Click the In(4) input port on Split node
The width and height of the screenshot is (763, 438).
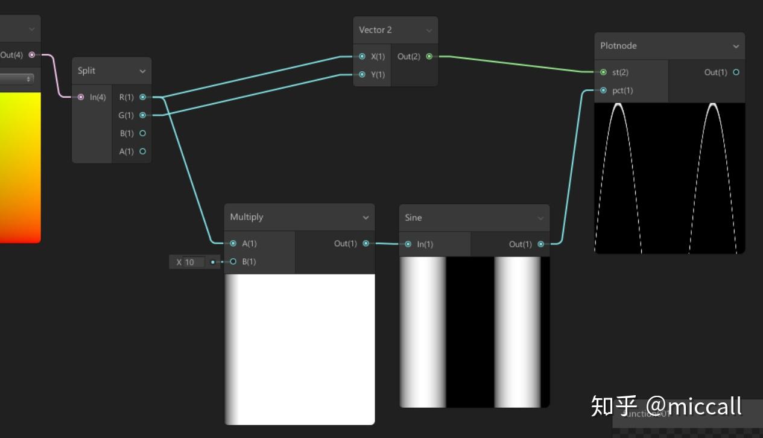pos(81,97)
